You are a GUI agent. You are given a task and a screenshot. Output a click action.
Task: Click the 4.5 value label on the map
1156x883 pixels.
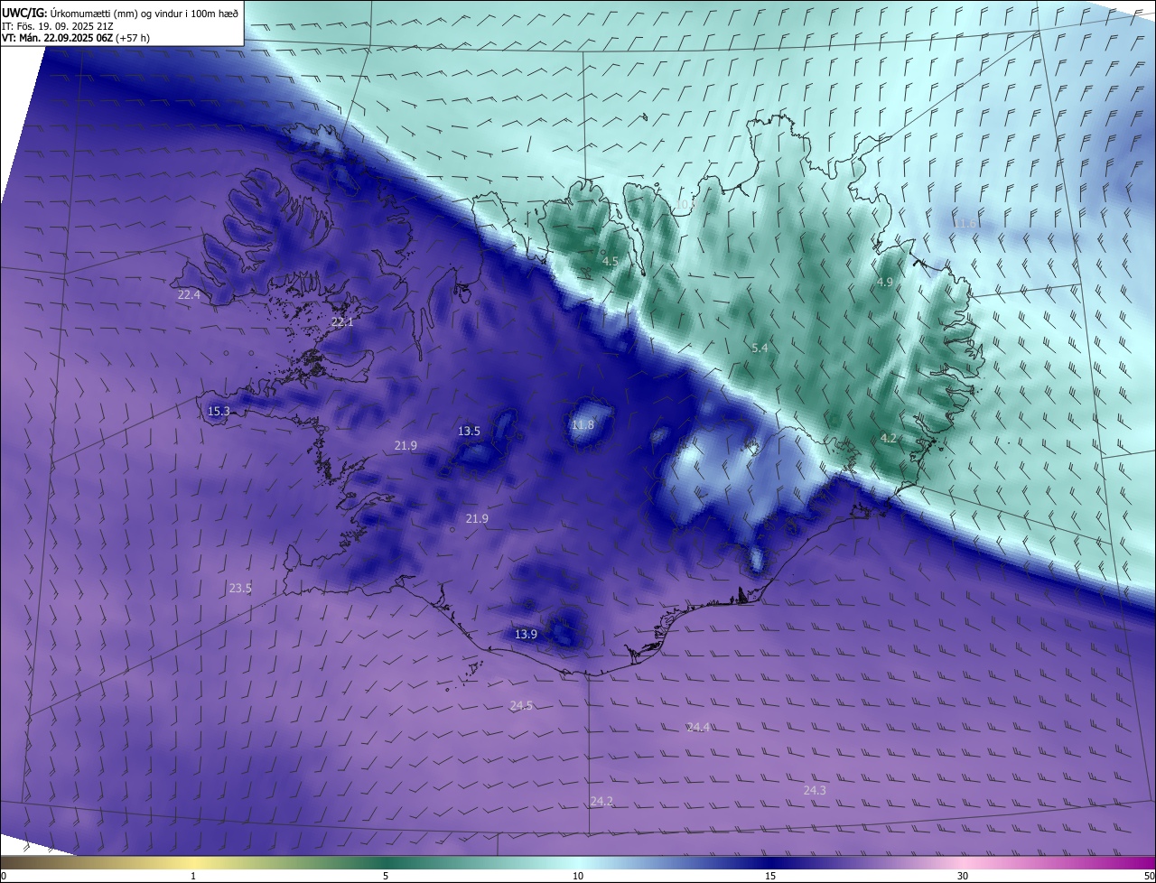tap(611, 261)
